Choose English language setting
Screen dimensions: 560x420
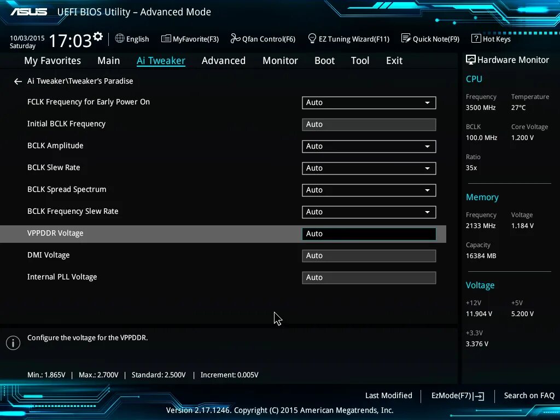click(137, 39)
